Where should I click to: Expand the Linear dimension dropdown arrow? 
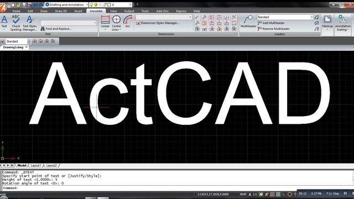[105, 29]
